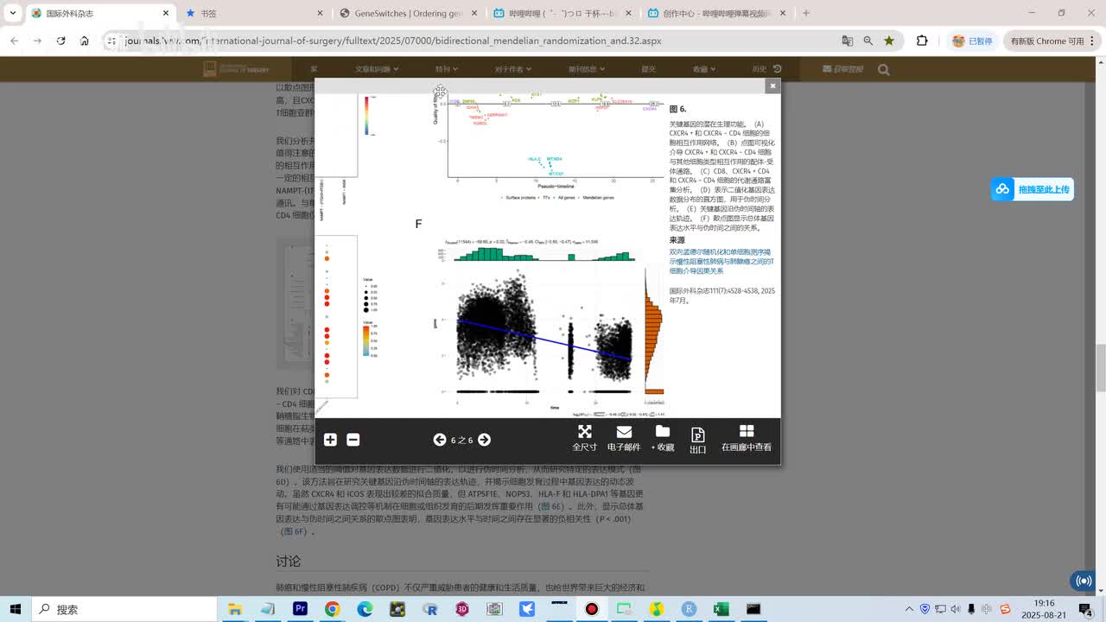Click the 拖拽至此上传 cloud upload button
The height and width of the screenshot is (622, 1106).
point(1033,189)
